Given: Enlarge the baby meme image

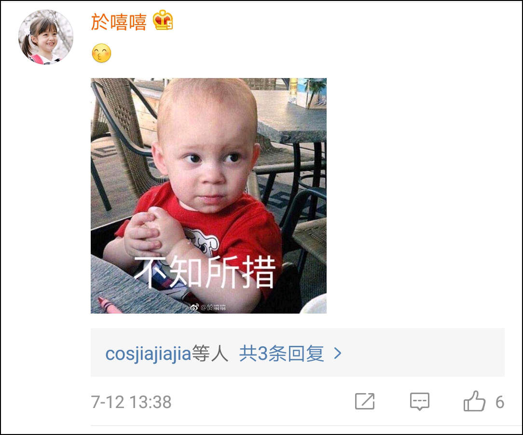Looking at the screenshot, I should [x=208, y=196].
